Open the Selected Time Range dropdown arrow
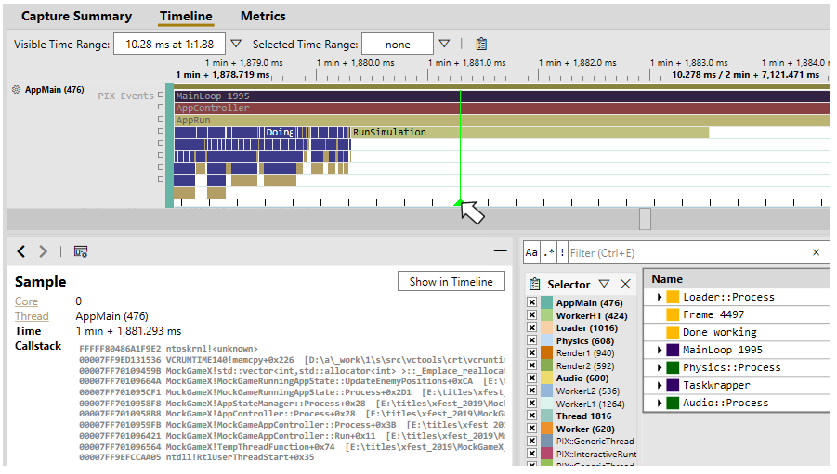The width and height of the screenshot is (837, 474). 444,44
